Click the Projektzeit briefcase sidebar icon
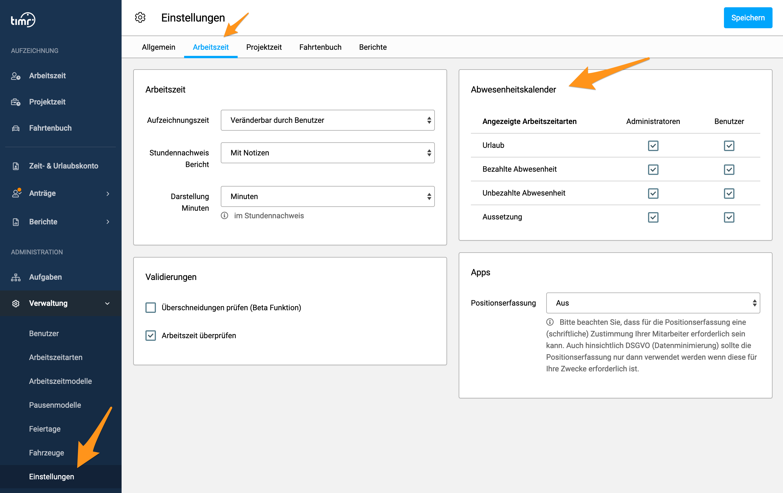The height and width of the screenshot is (493, 783). [x=16, y=102]
